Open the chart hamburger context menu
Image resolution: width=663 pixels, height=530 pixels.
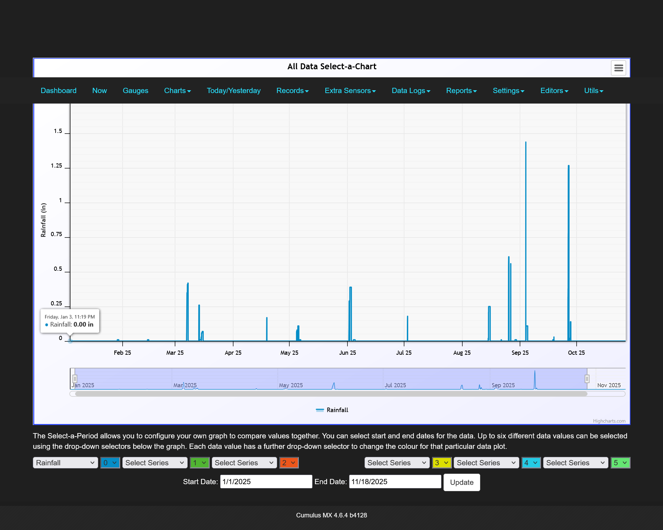618,68
